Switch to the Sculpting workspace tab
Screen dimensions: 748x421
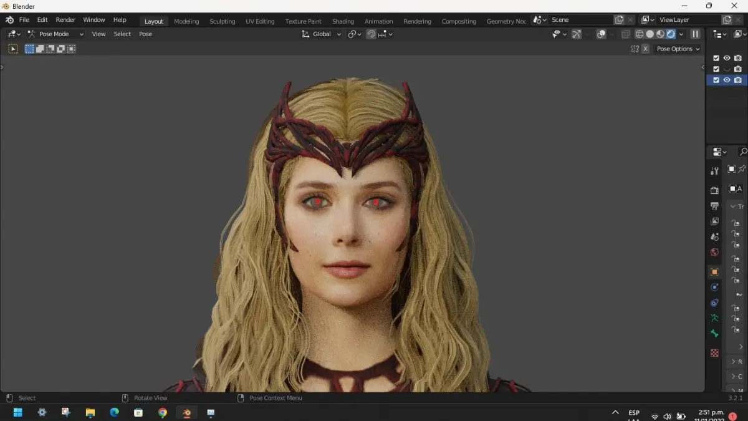coord(222,21)
